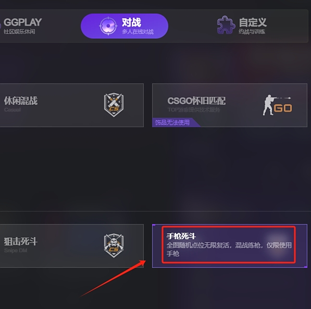This screenshot has height=309, width=311.
Task: Click the crossed-bullets CS shield icon
Action: click(x=114, y=105)
